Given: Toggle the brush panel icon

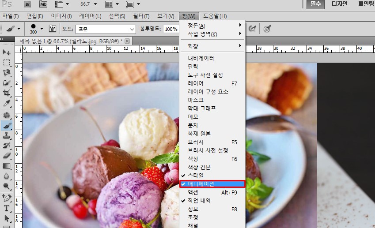Looking at the screenshot, I should [53, 29].
